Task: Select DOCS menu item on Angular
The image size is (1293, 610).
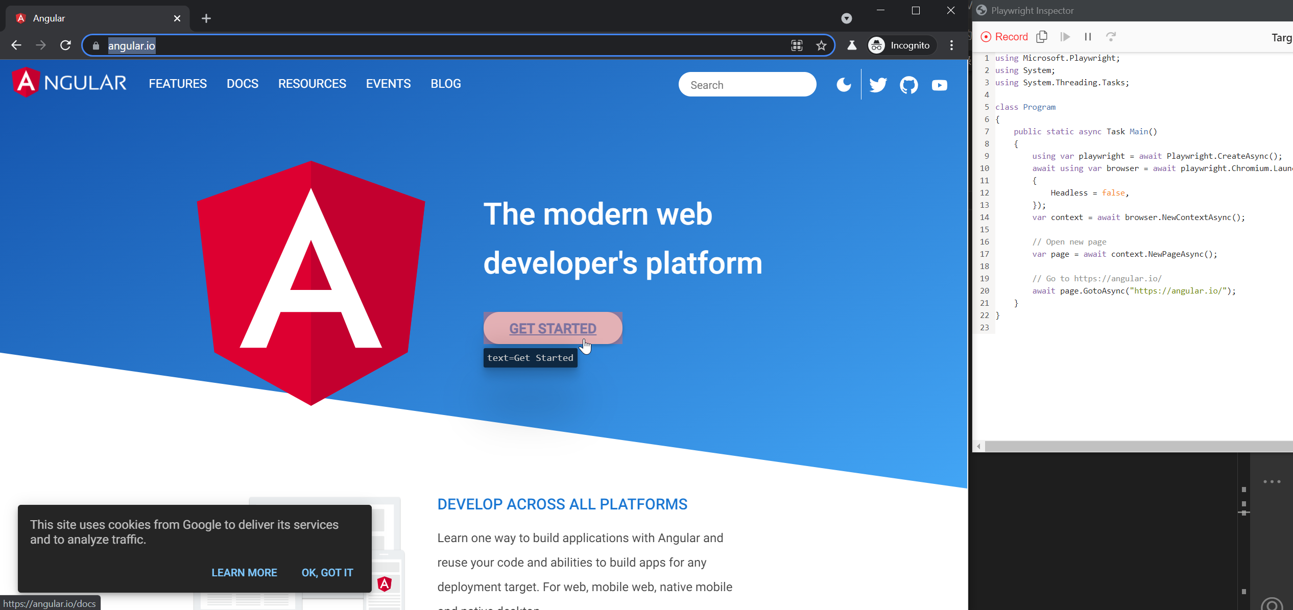Action: (242, 83)
